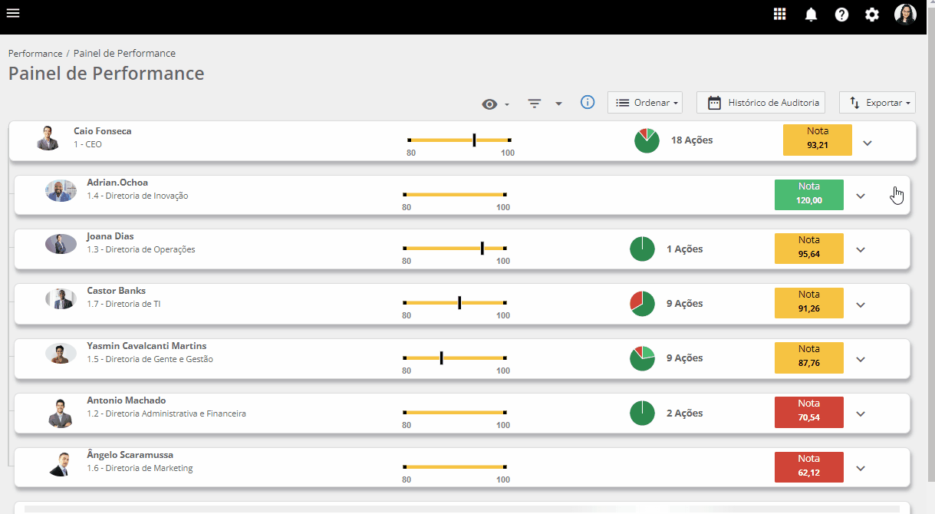
Task: Open the notifications bell
Action: pos(811,15)
